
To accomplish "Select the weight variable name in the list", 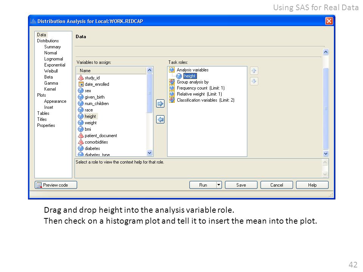I will (91, 122).
